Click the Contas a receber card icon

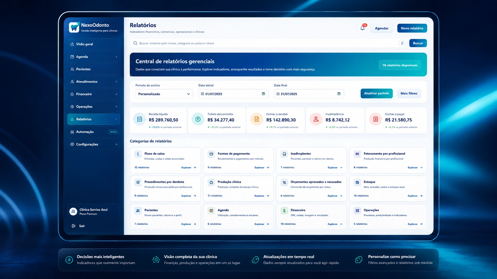pos(257,119)
